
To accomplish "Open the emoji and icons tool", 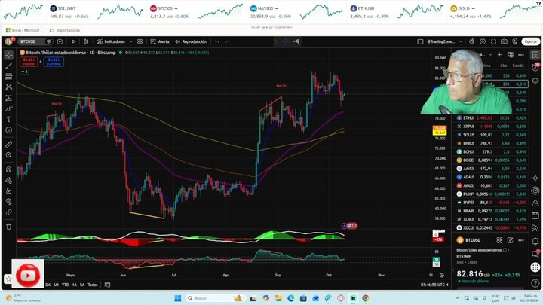I will 8,130.
